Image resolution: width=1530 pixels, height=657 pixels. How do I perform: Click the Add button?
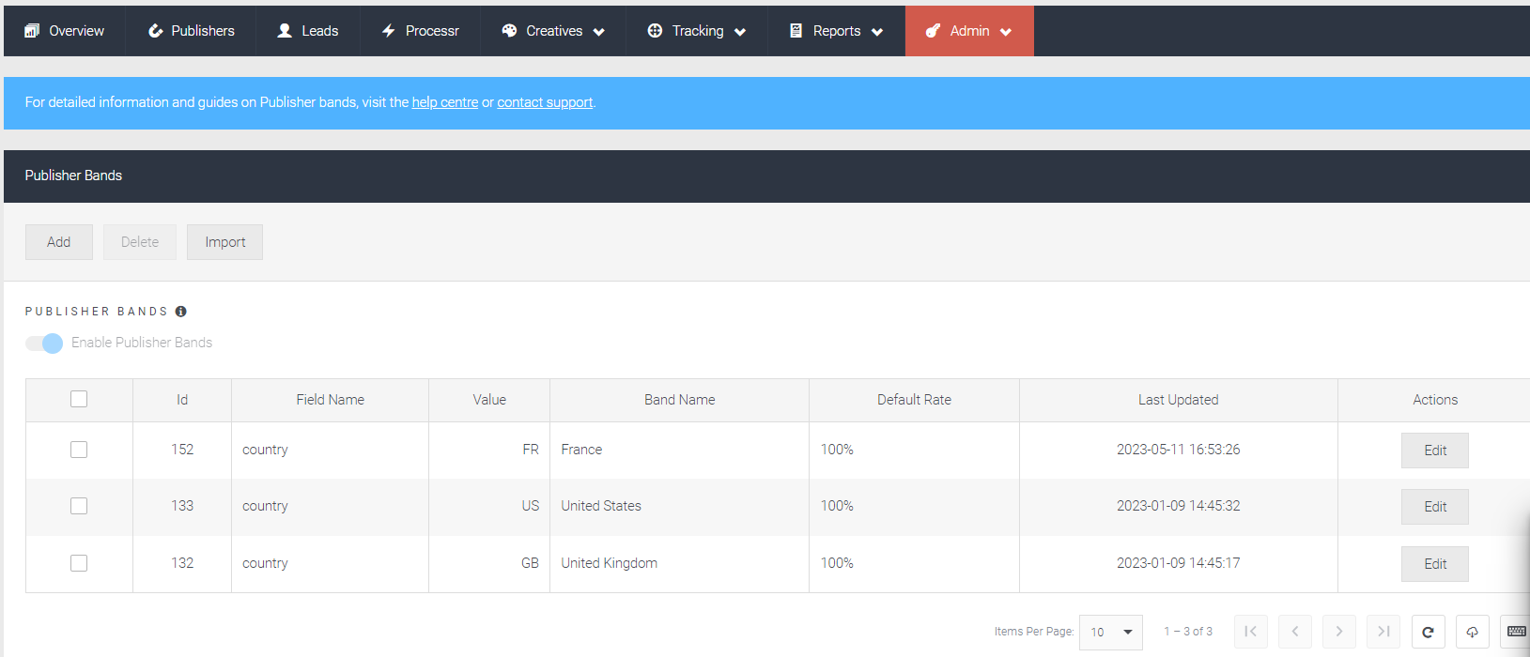tap(59, 242)
